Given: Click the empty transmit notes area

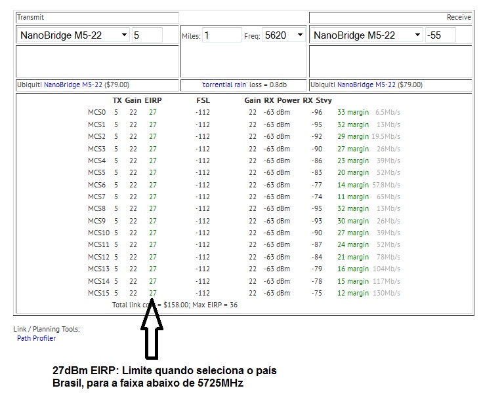Looking at the screenshot, I should click(x=97, y=62).
